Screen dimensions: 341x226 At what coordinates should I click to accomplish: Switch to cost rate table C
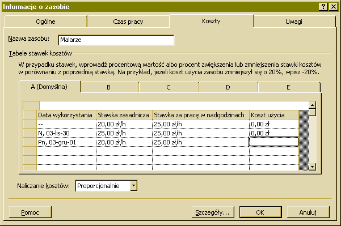[169, 87]
